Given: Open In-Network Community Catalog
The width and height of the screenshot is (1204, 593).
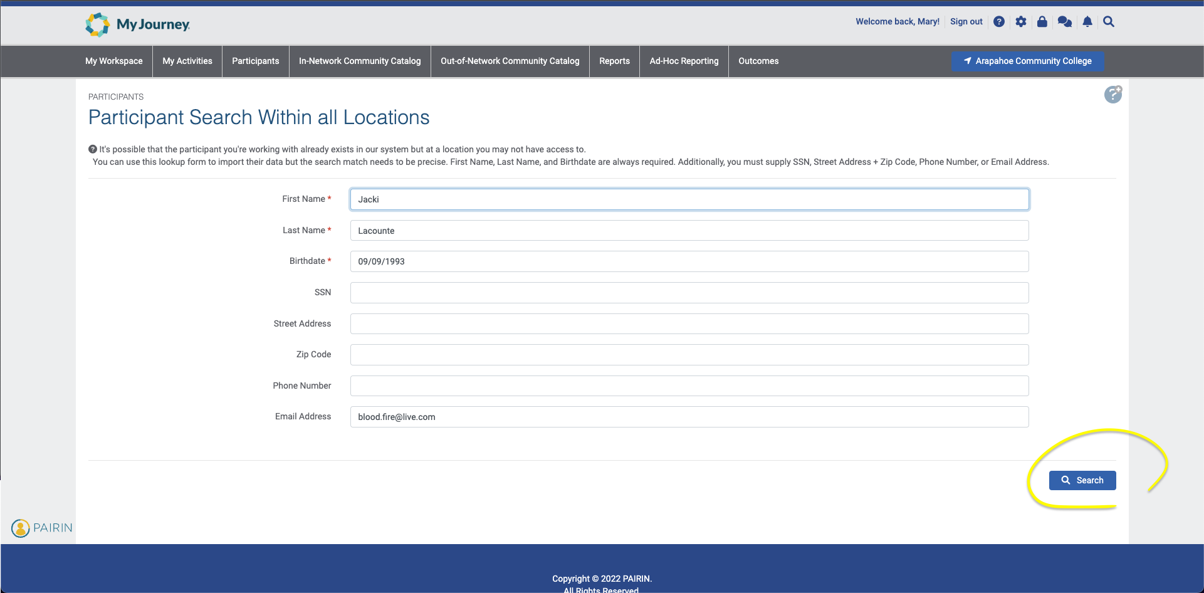Looking at the screenshot, I should point(360,61).
